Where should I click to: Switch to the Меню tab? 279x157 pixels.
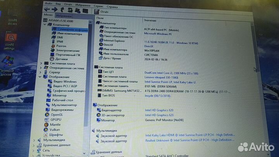click(48, 15)
